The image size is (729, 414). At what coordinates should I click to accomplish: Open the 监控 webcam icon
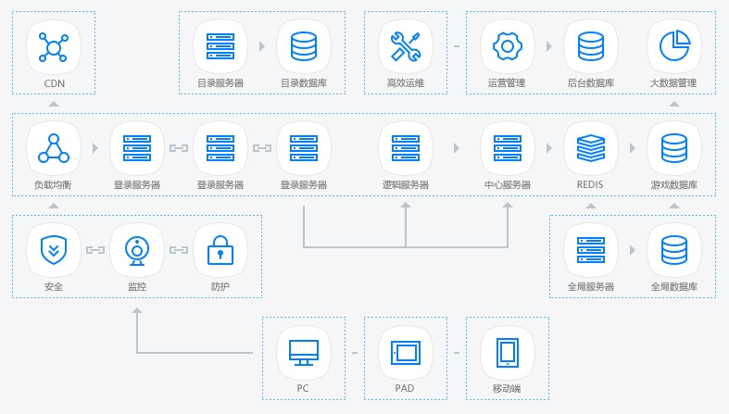click(137, 250)
